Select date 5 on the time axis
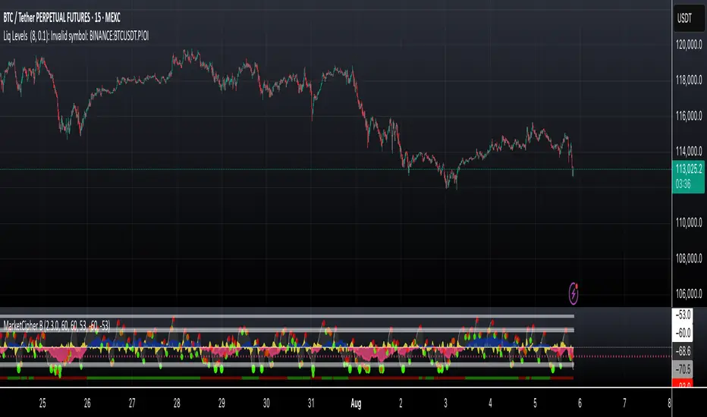This screenshot has width=707, height=417. click(x=535, y=402)
